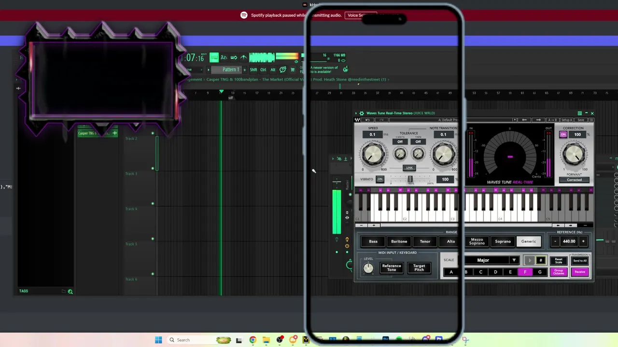
Task: Toggle scale note A
Action: pos(451,272)
